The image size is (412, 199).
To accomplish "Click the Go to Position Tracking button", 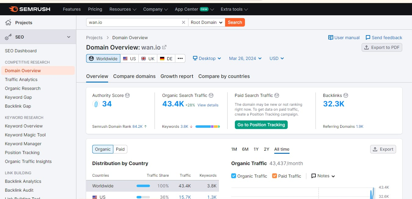I will [x=261, y=125].
